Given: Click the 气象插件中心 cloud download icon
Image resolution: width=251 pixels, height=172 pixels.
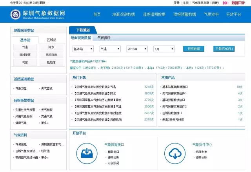Looking at the screenshot, I should tap(175, 152).
